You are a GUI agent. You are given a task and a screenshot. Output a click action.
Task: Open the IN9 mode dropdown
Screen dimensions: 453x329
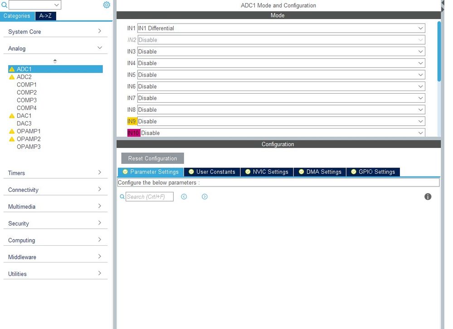point(281,121)
